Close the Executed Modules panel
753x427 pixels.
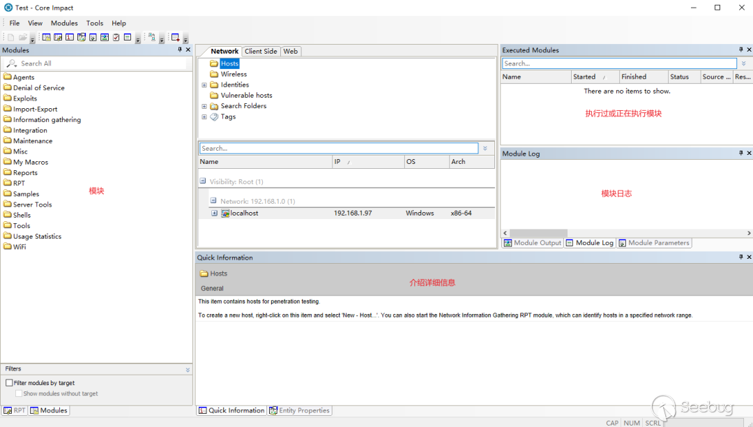tap(749, 50)
